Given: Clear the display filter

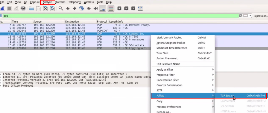Looking at the screenshot, I should coord(241,16).
